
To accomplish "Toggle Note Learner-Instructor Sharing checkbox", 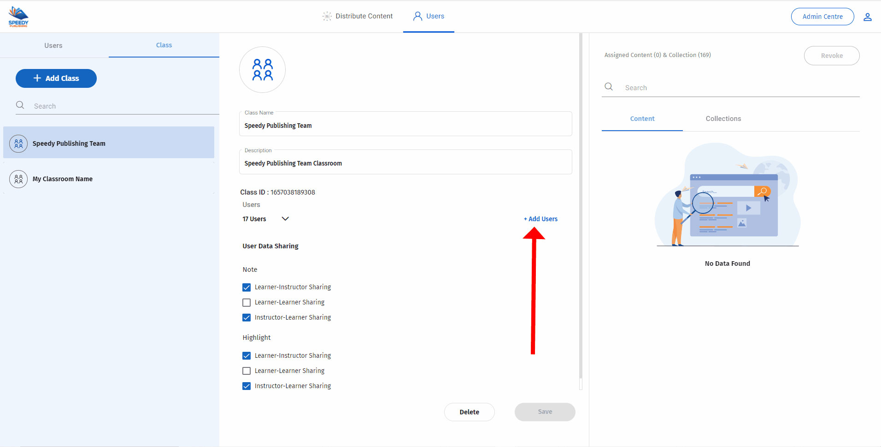I will click(247, 287).
